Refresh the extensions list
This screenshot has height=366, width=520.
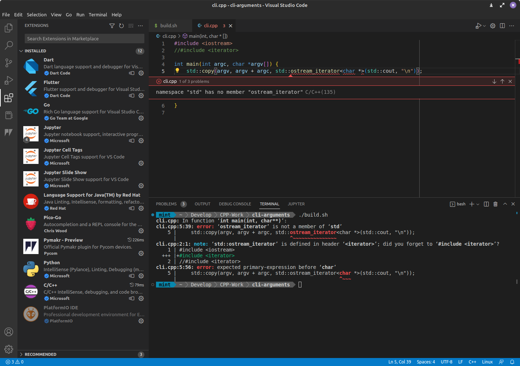pyautogui.click(x=121, y=26)
